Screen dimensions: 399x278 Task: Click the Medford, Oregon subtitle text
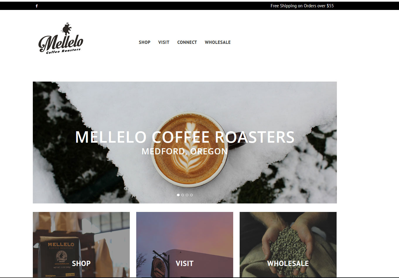click(185, 151)
